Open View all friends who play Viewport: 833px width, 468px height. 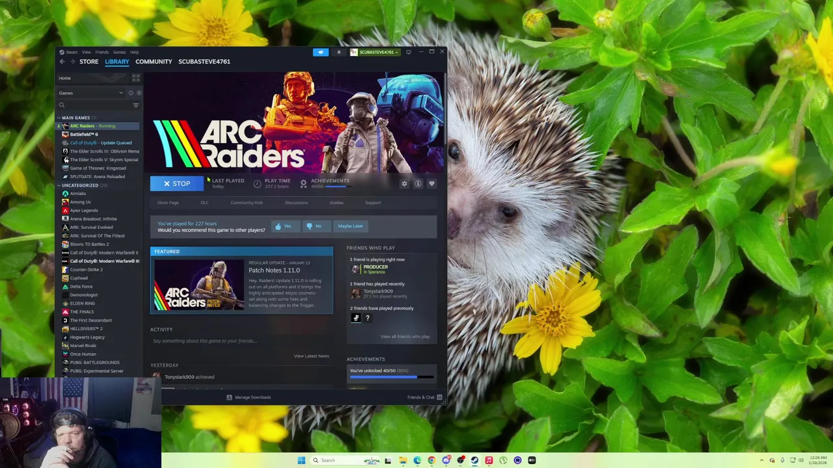[x=405, y=337]
